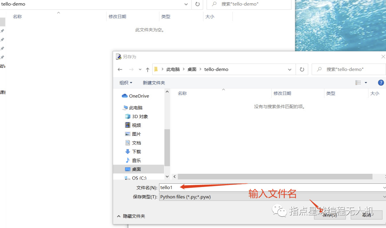386x228 pixels.
Task: Click horizontal scrollbar left arrow in dialog
Action: tap(174, 176)
